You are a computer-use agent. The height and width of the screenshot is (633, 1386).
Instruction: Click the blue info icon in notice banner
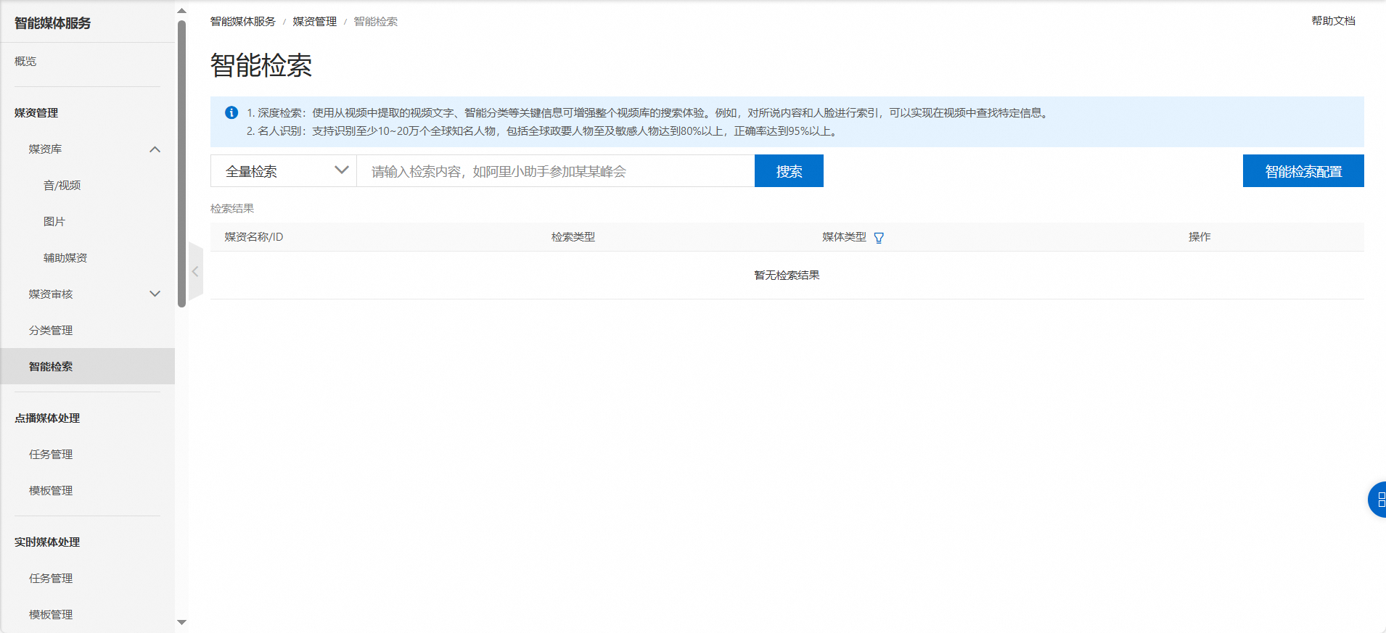231,112
